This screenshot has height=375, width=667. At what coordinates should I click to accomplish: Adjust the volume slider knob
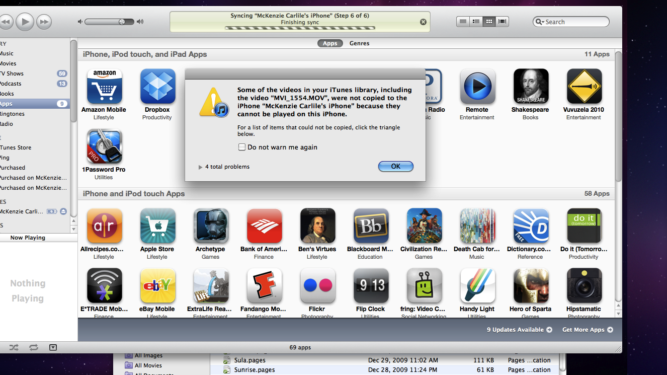122,22
